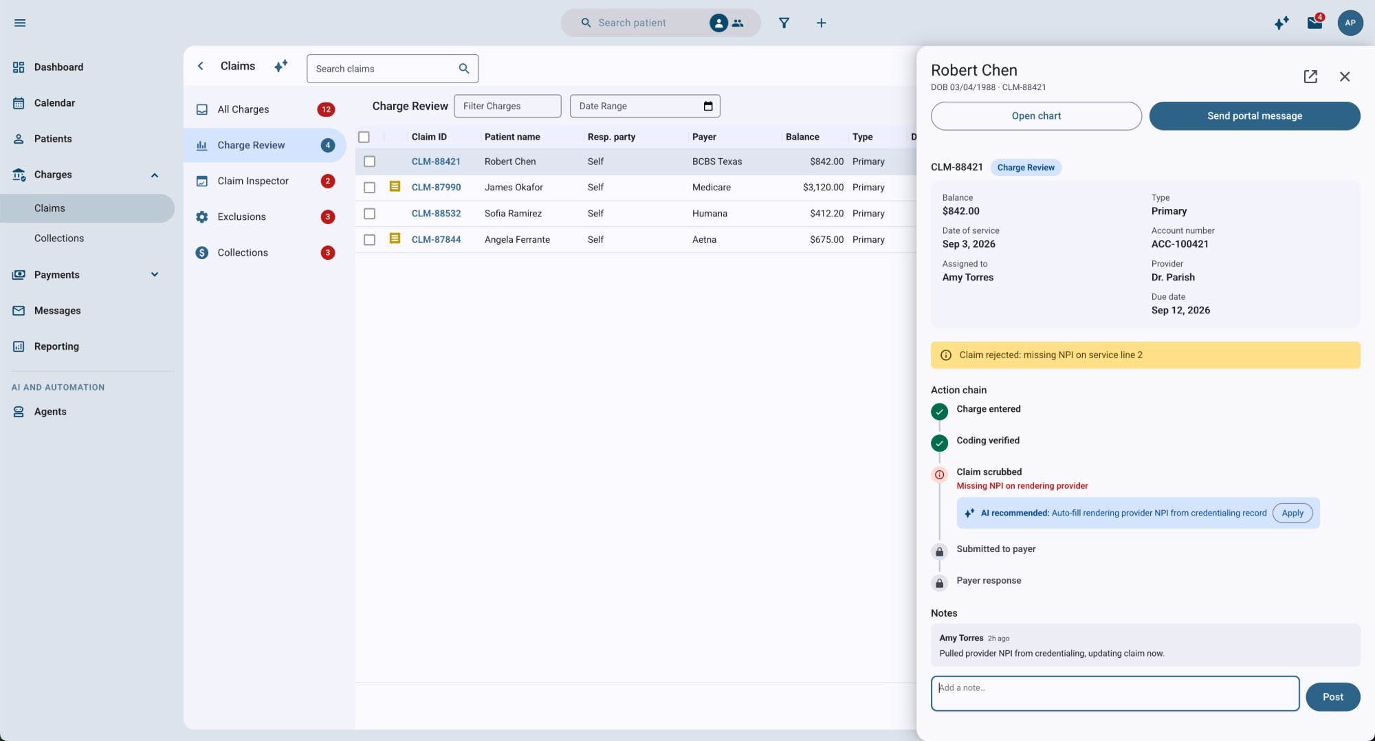Go back using the arrow beside Claims

201,66
